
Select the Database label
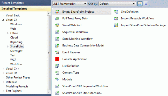tap(11, 82)
